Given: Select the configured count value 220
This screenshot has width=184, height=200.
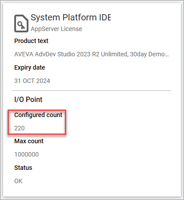Looking at the screenshot, I should tap(20, 128).
